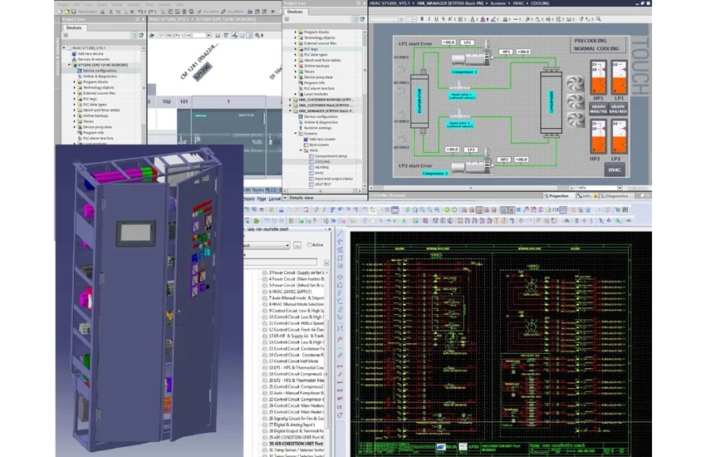Screen dimensions: 706x457
Task: Select the Info tab in inspector
Action: [585, 196]
